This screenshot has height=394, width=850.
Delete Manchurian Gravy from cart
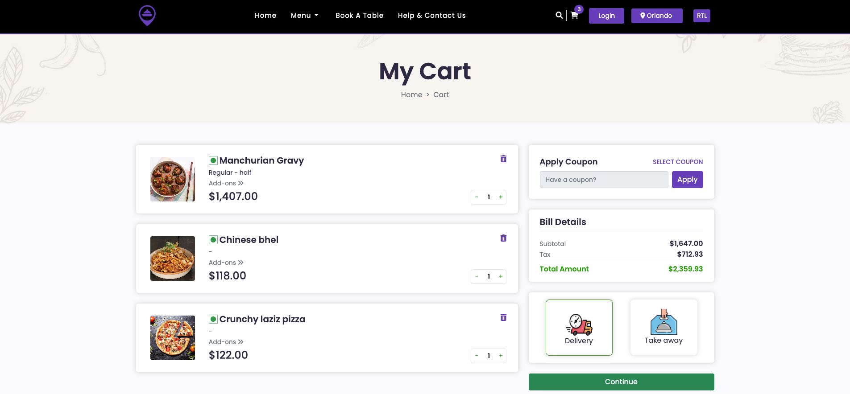[x=503, y=159]
